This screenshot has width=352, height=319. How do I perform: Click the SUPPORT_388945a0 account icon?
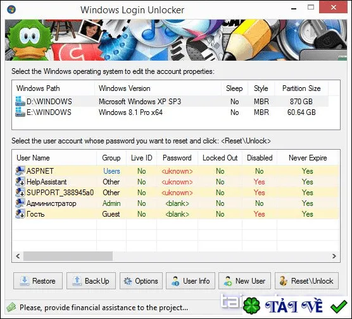tap(20, 192)
